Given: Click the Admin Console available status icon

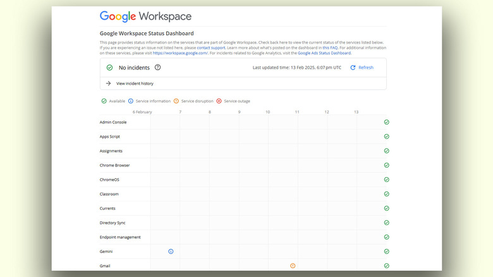Looking at the screenshot, I should pos(387,122).
